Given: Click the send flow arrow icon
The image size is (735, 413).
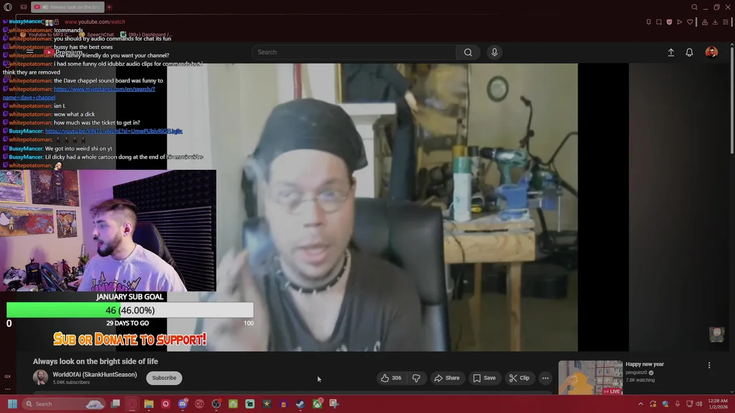Looking at the screenshot, I should (679, 22).
